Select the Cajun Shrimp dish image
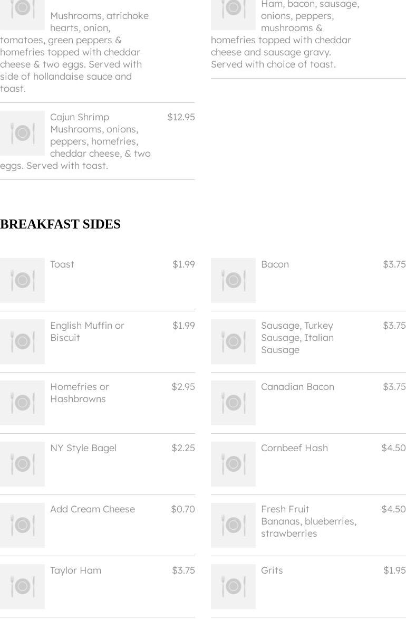The image size is (406, 619). 22,133
